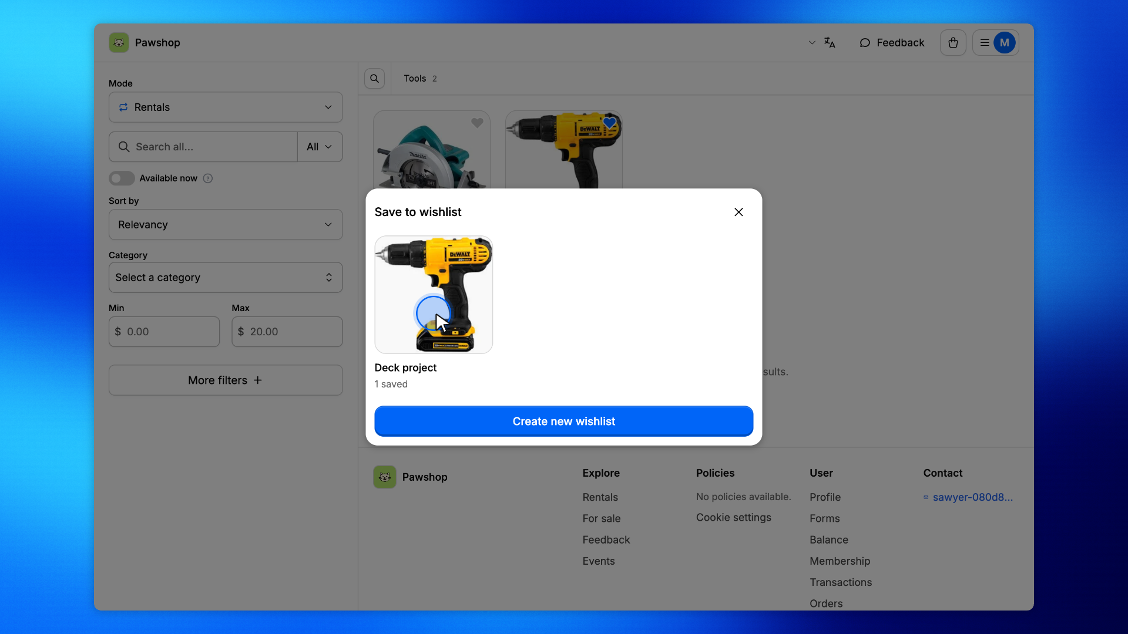
Task: Open the Mode dropdown showing Rentals
Action: click(x=226, y=107)
